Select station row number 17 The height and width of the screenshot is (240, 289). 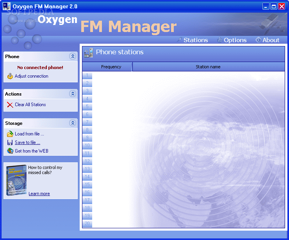tap(87, 200)
